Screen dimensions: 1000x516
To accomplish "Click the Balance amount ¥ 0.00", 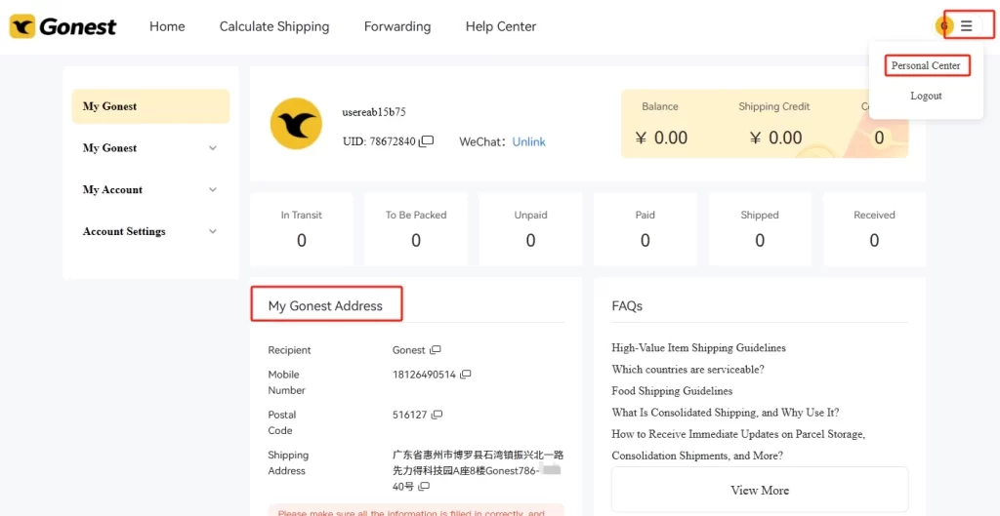I will (661, 138).
